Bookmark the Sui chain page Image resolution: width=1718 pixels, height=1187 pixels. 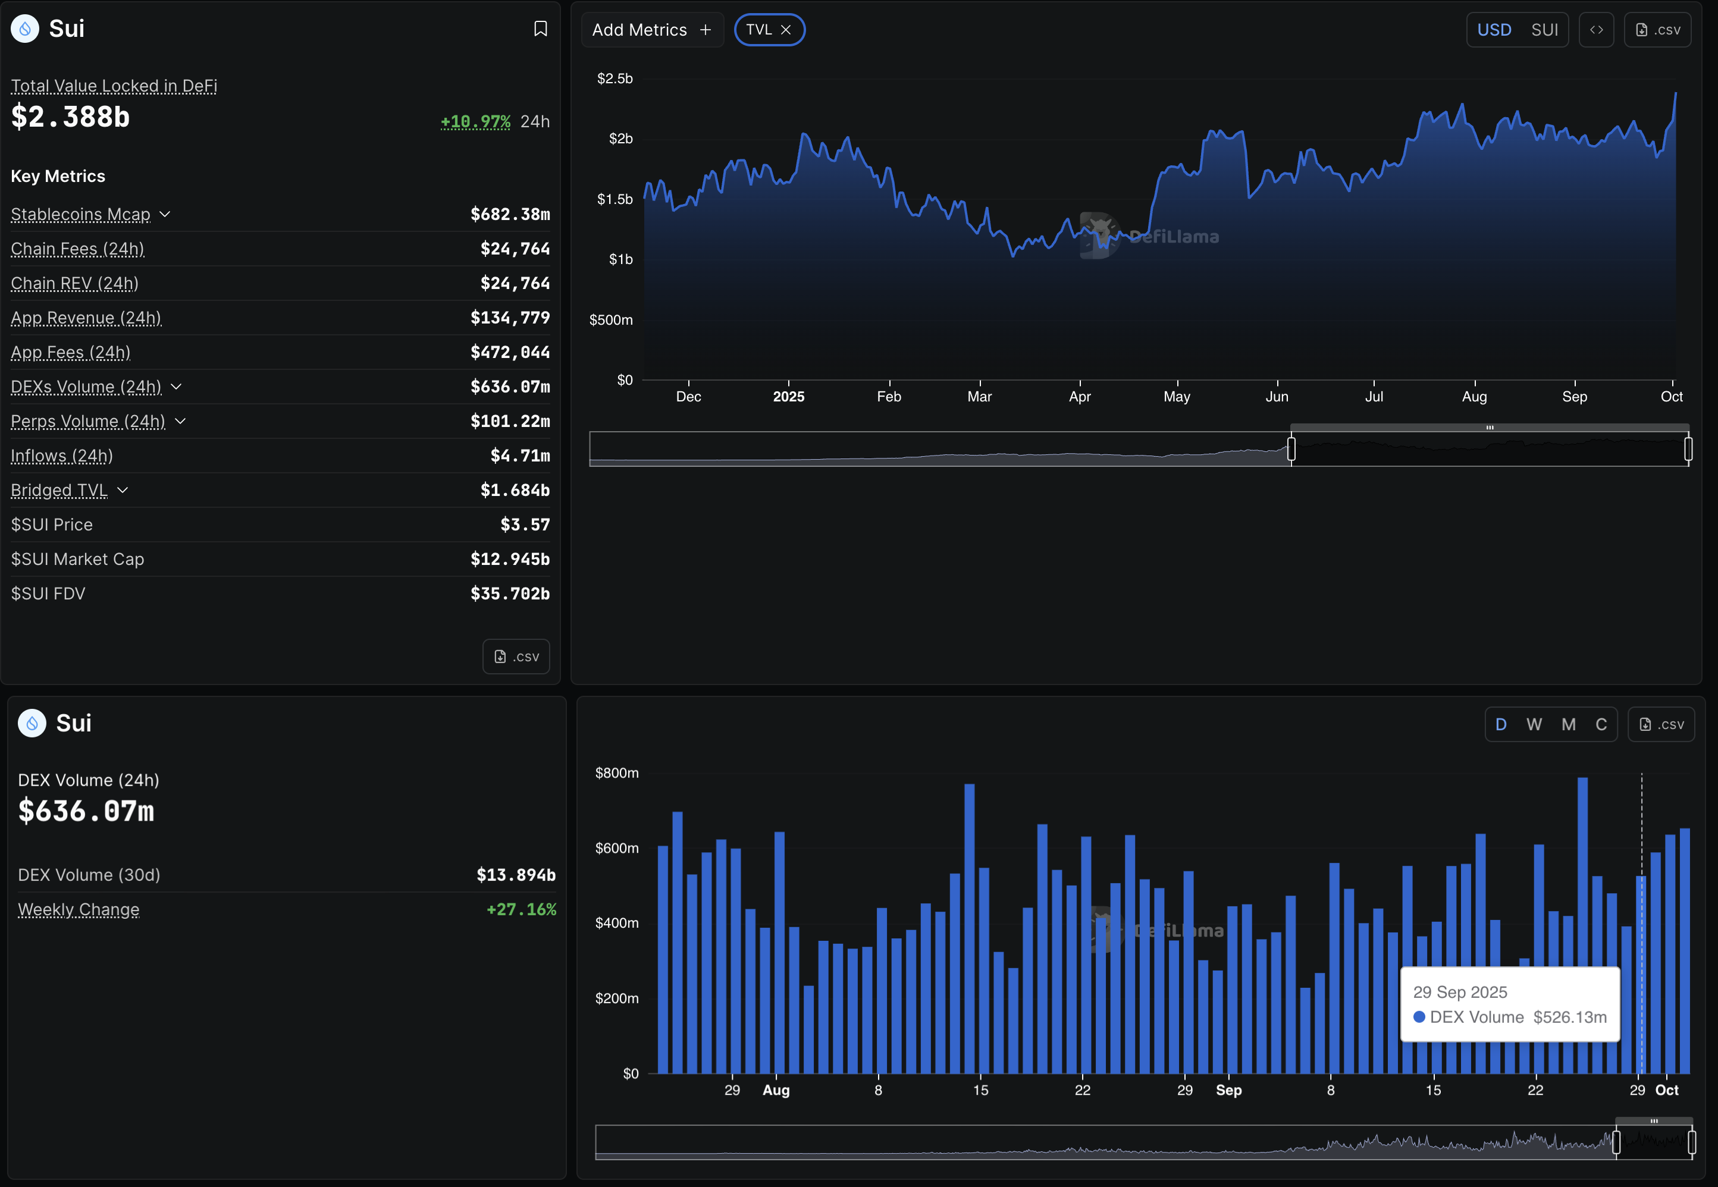[x=540, y=29]
